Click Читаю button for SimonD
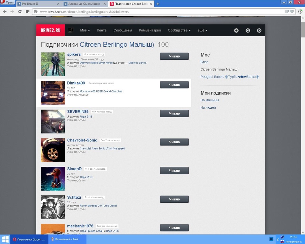 pyautogui.click(x=174, y=171)
